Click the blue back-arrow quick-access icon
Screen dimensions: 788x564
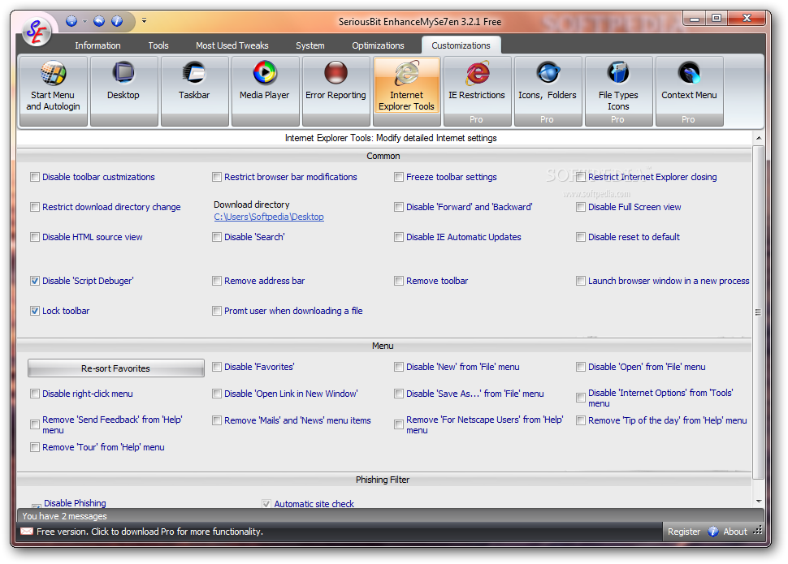(99, 21)
